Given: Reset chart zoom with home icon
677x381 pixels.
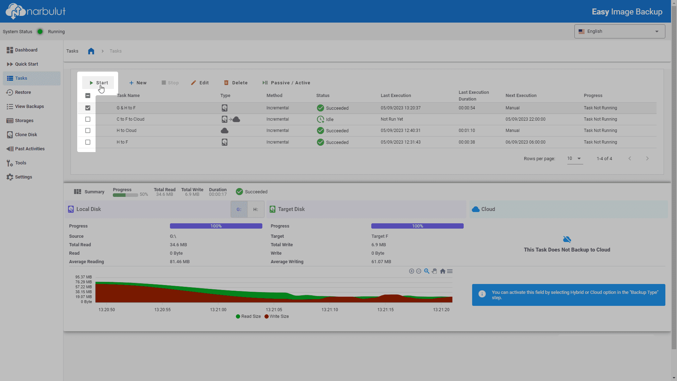Looking at the screenshot, I should pyautogui.click(x=443, y=271).
